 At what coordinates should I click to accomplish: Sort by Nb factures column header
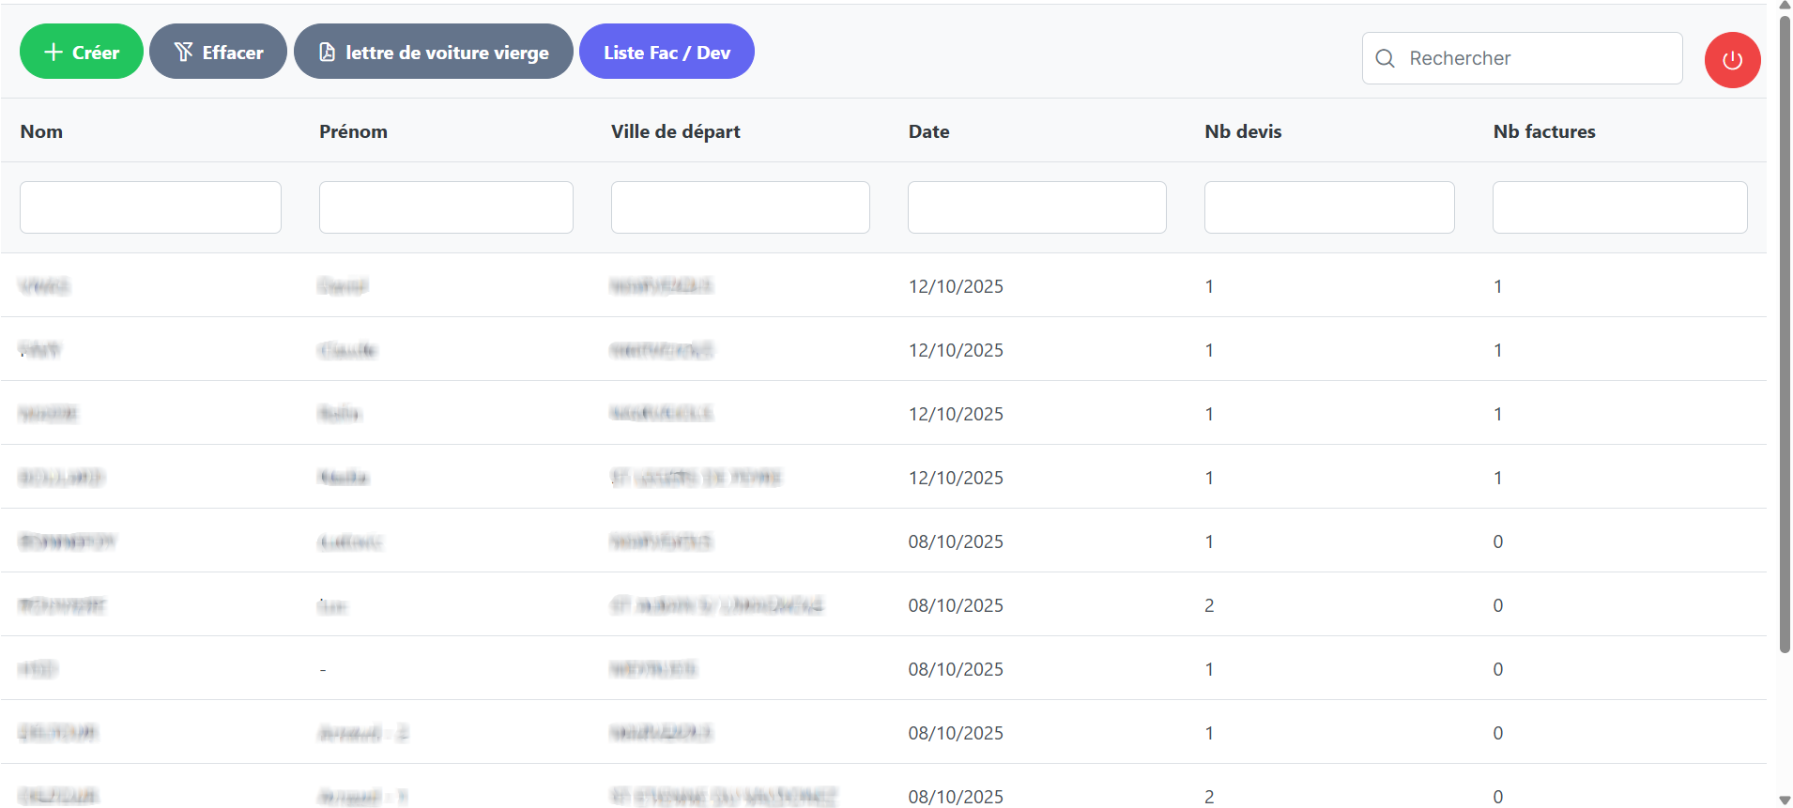pos(1544,131)
